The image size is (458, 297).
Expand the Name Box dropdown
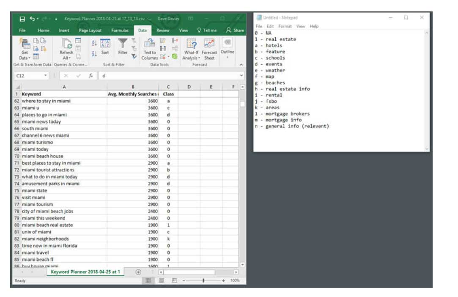point(46,76)
